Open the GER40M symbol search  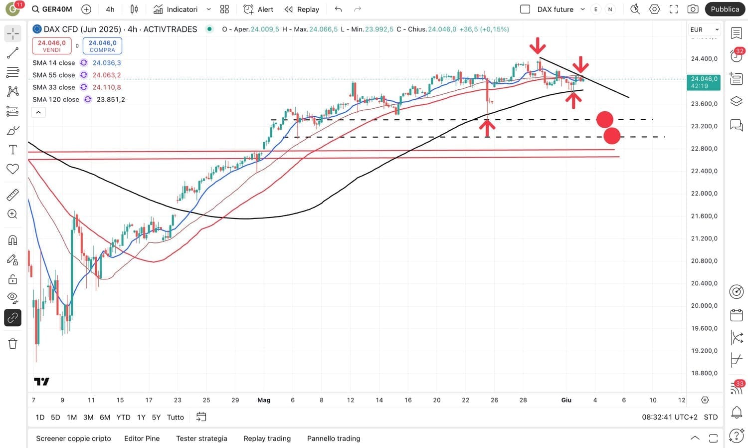coord(52,9)
